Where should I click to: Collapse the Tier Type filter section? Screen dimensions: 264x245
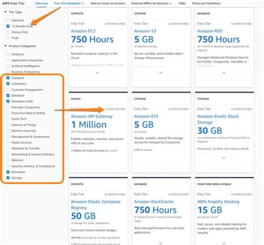pos(5,12)
